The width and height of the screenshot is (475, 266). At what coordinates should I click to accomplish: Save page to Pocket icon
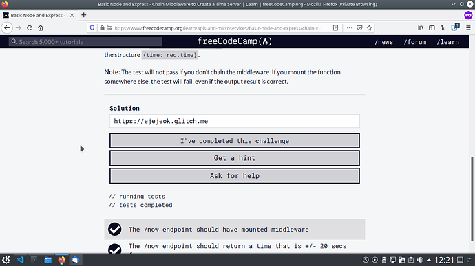359,28
